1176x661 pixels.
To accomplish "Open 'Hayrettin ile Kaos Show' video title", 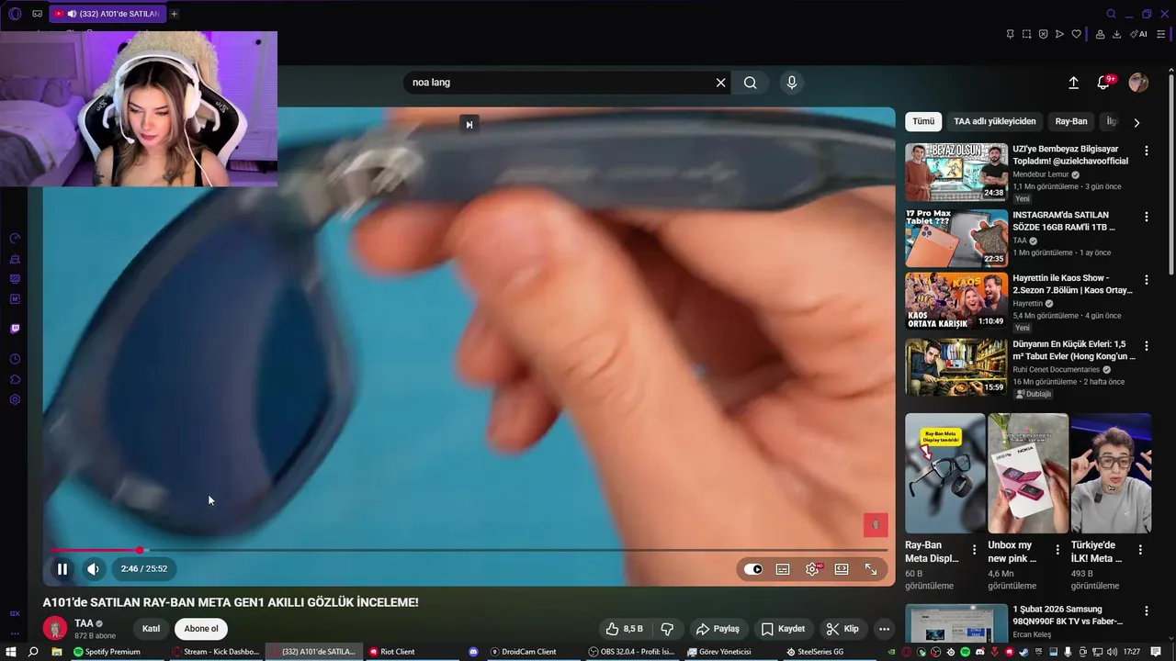I will [x=1072, y=284].
